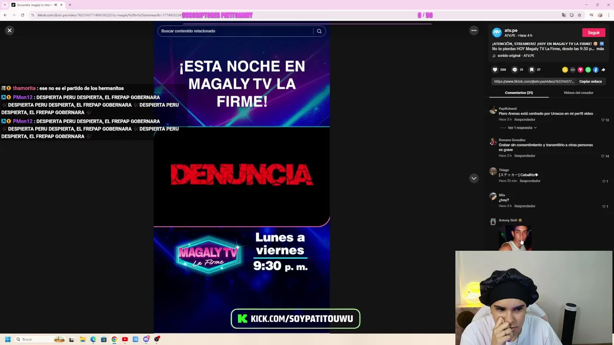Close the TikTok browser tab

pos(61,5)
